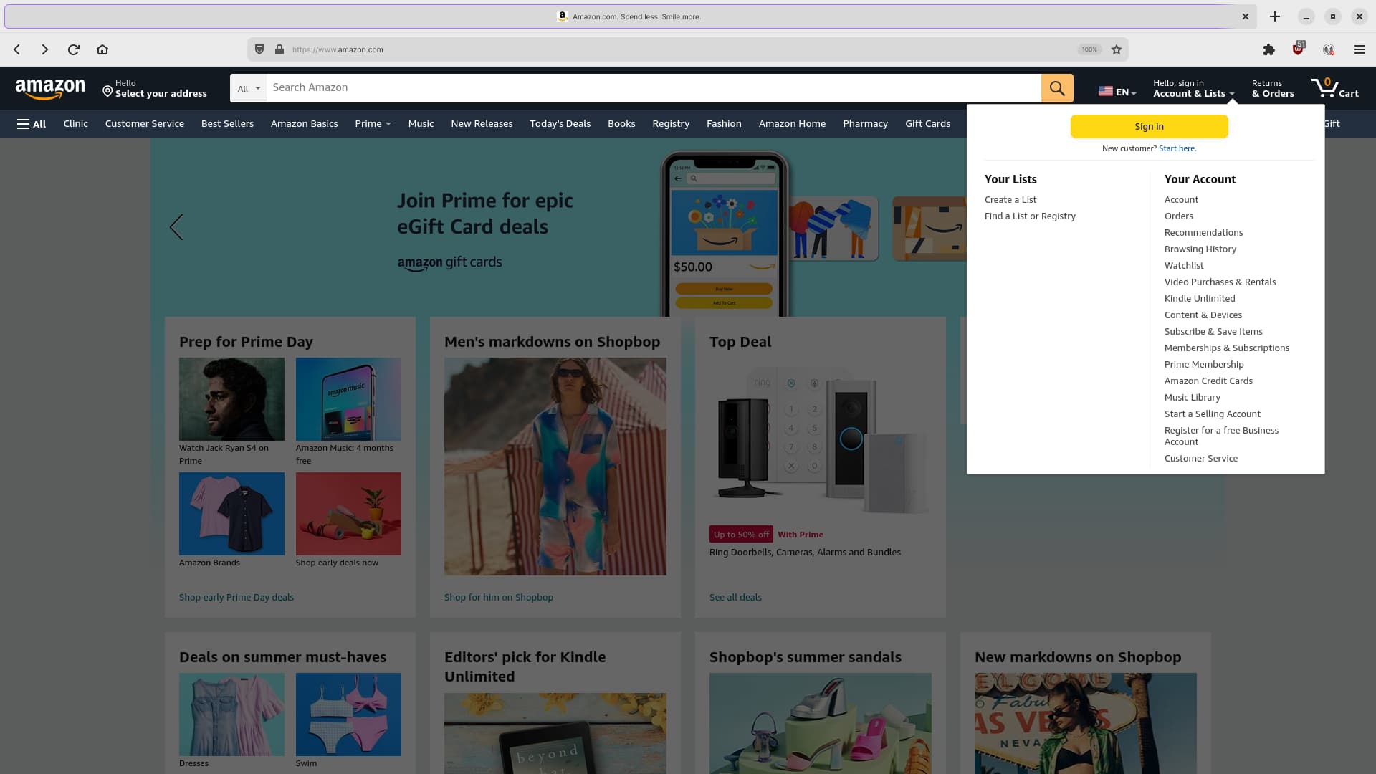Open the EN language selector dropdown
The width and height of the screenshot is (1376, 774).
[x=1117, y=92]
